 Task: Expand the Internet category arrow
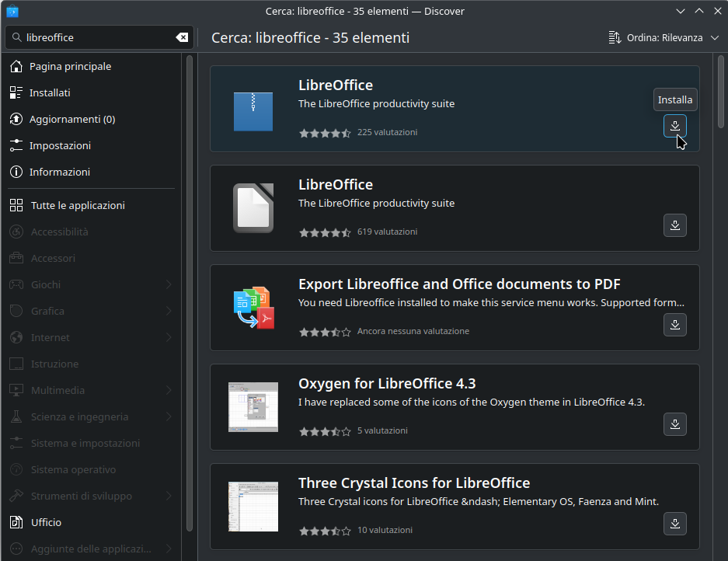(x=169, y=337)
